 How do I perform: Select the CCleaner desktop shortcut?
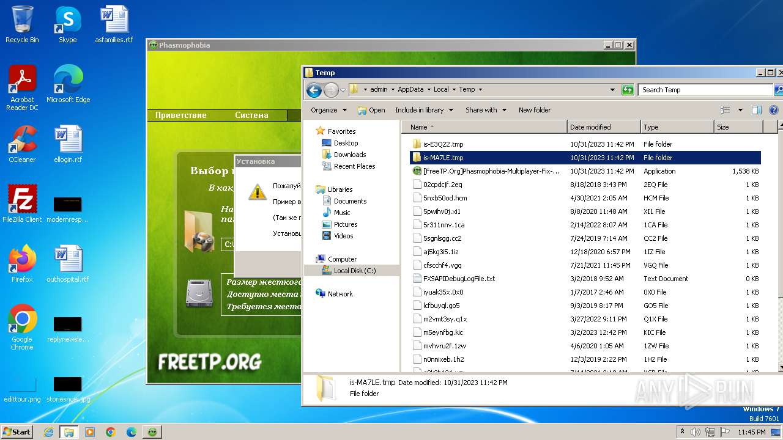[22, 144]
